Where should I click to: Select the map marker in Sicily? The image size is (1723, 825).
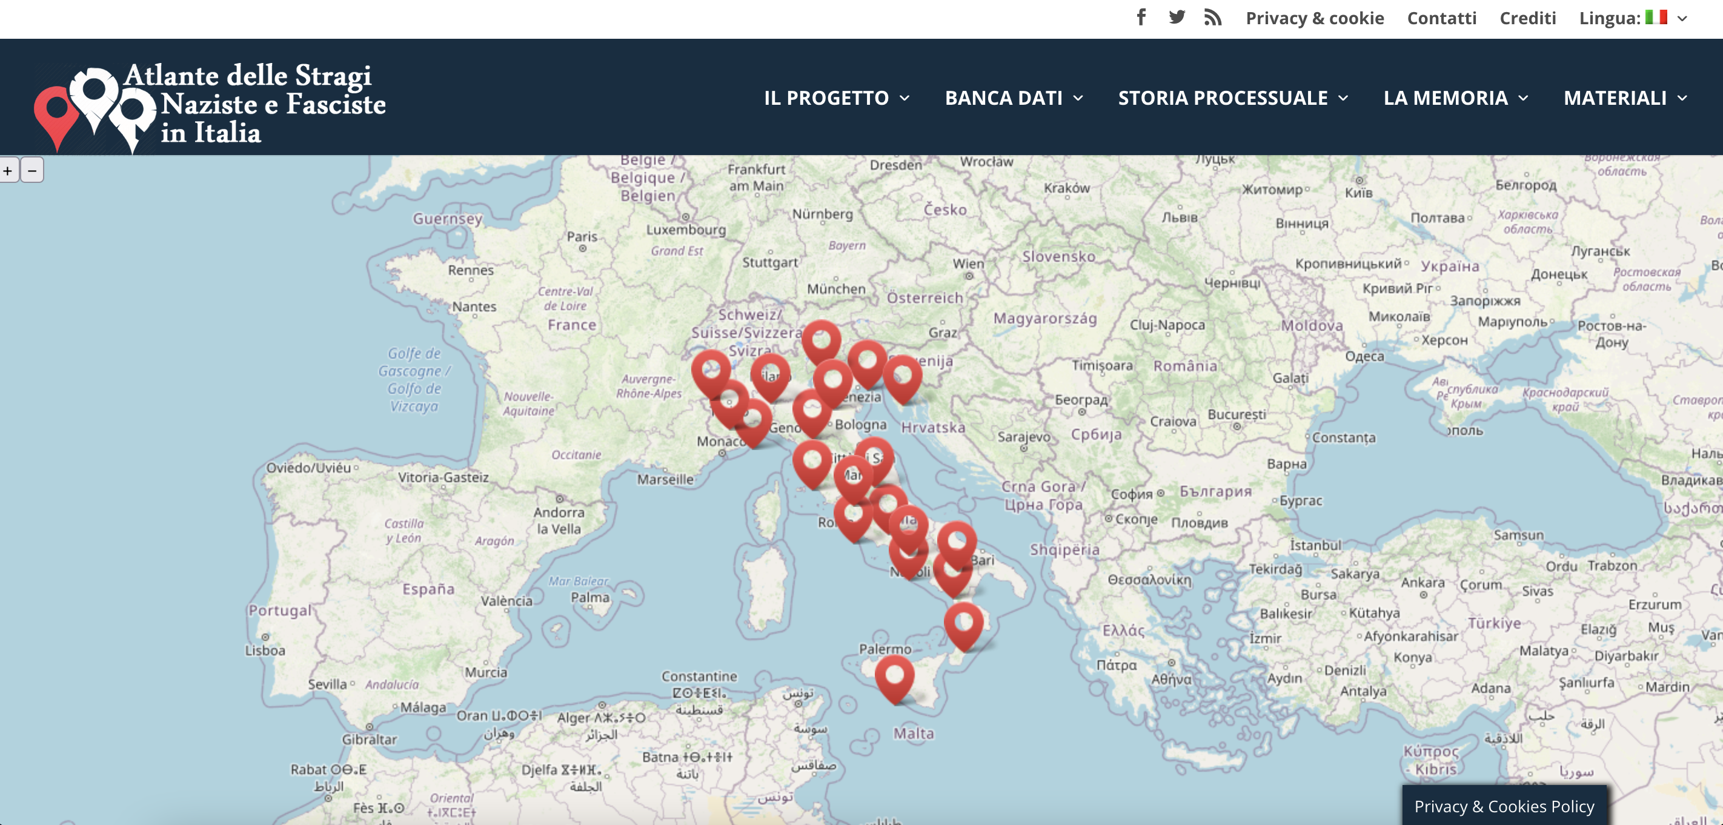(x=894, y=679)
